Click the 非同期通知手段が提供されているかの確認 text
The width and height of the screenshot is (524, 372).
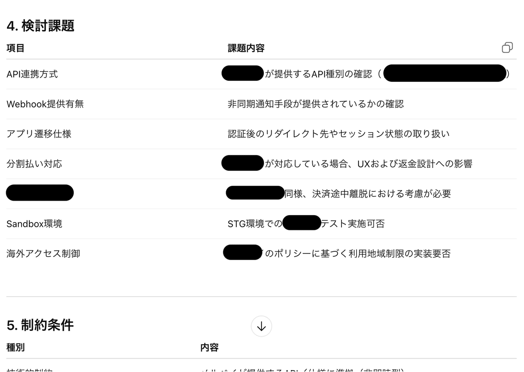pyautogui.click(x=315, y=104)
